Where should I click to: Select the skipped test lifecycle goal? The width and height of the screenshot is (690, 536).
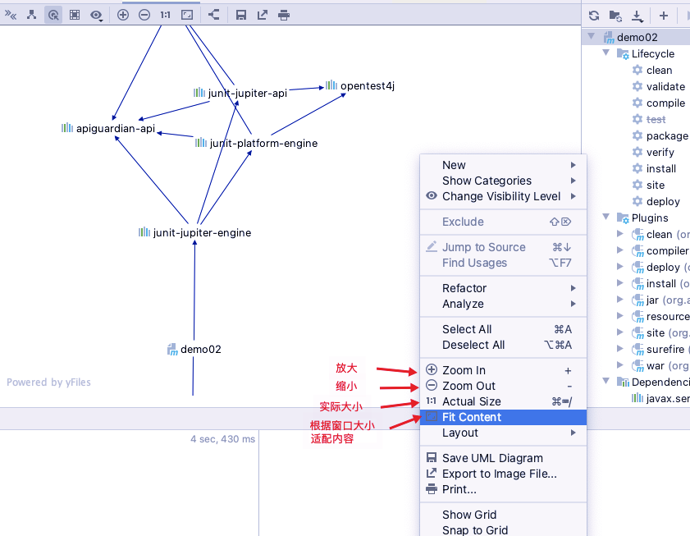coord(649,119)
